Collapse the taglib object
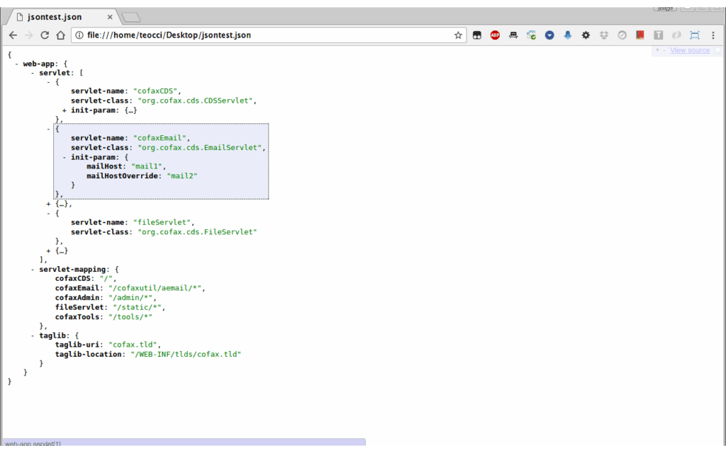Image resolution: width=726 pixels, height=453 pixels. click(33, 336)
